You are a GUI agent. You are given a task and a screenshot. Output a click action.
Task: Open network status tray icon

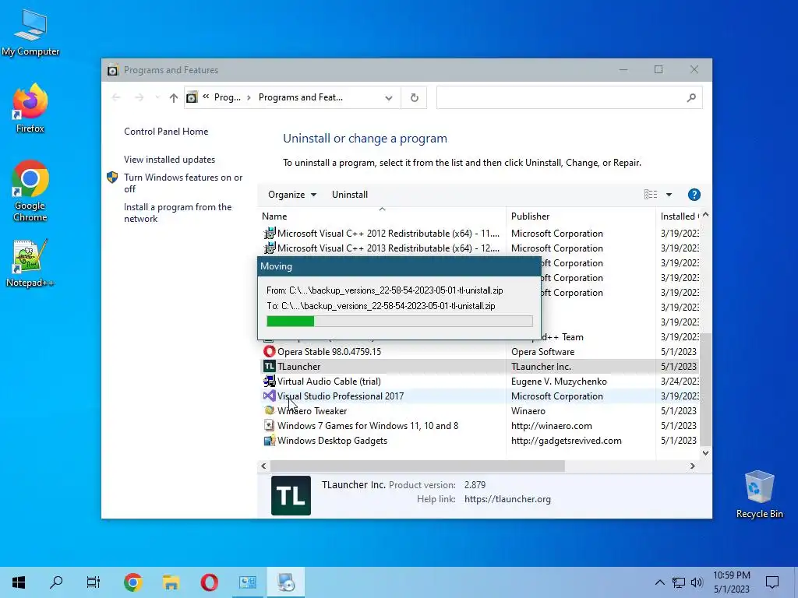click(679, 582)
